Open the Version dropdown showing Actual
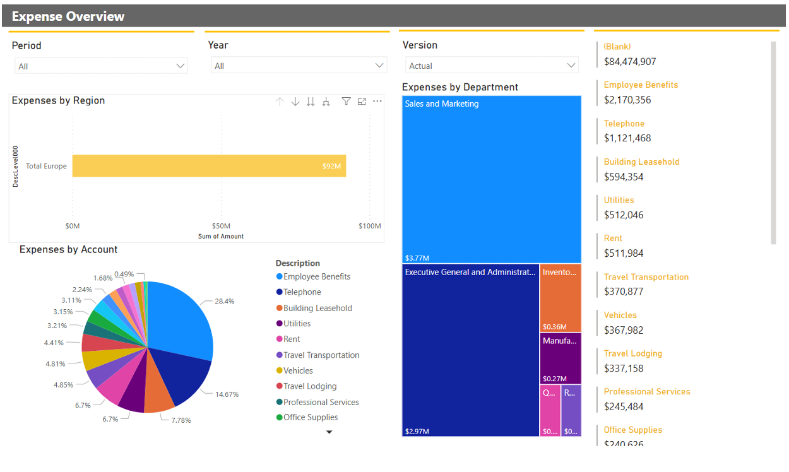The width and height of the screenshot is (789, 472). (492, 66)
